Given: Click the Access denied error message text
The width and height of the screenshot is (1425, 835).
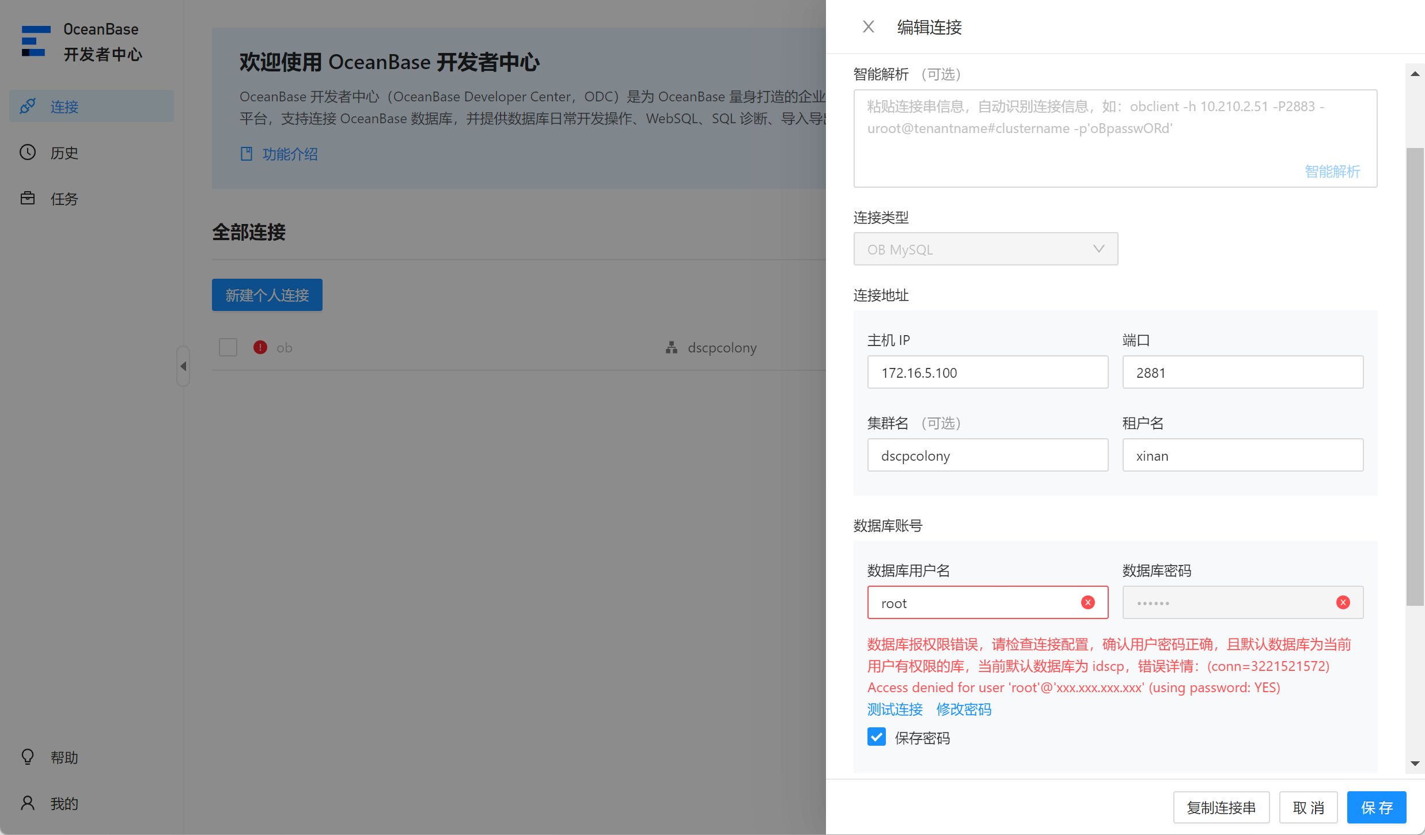Looking at the screenshot, I should [x=1074, y=687].
